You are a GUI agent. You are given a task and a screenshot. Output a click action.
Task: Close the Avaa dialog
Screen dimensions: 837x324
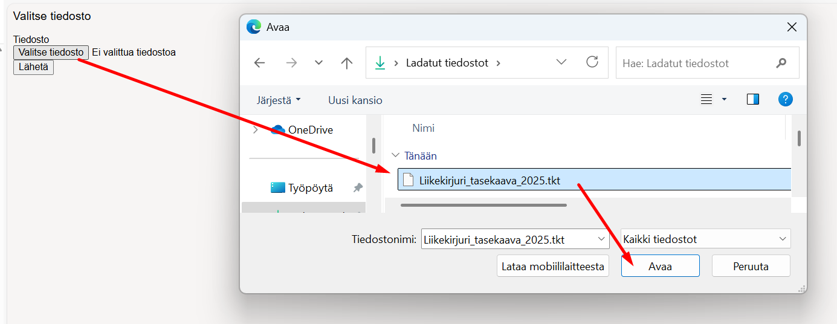coord(792,27)
